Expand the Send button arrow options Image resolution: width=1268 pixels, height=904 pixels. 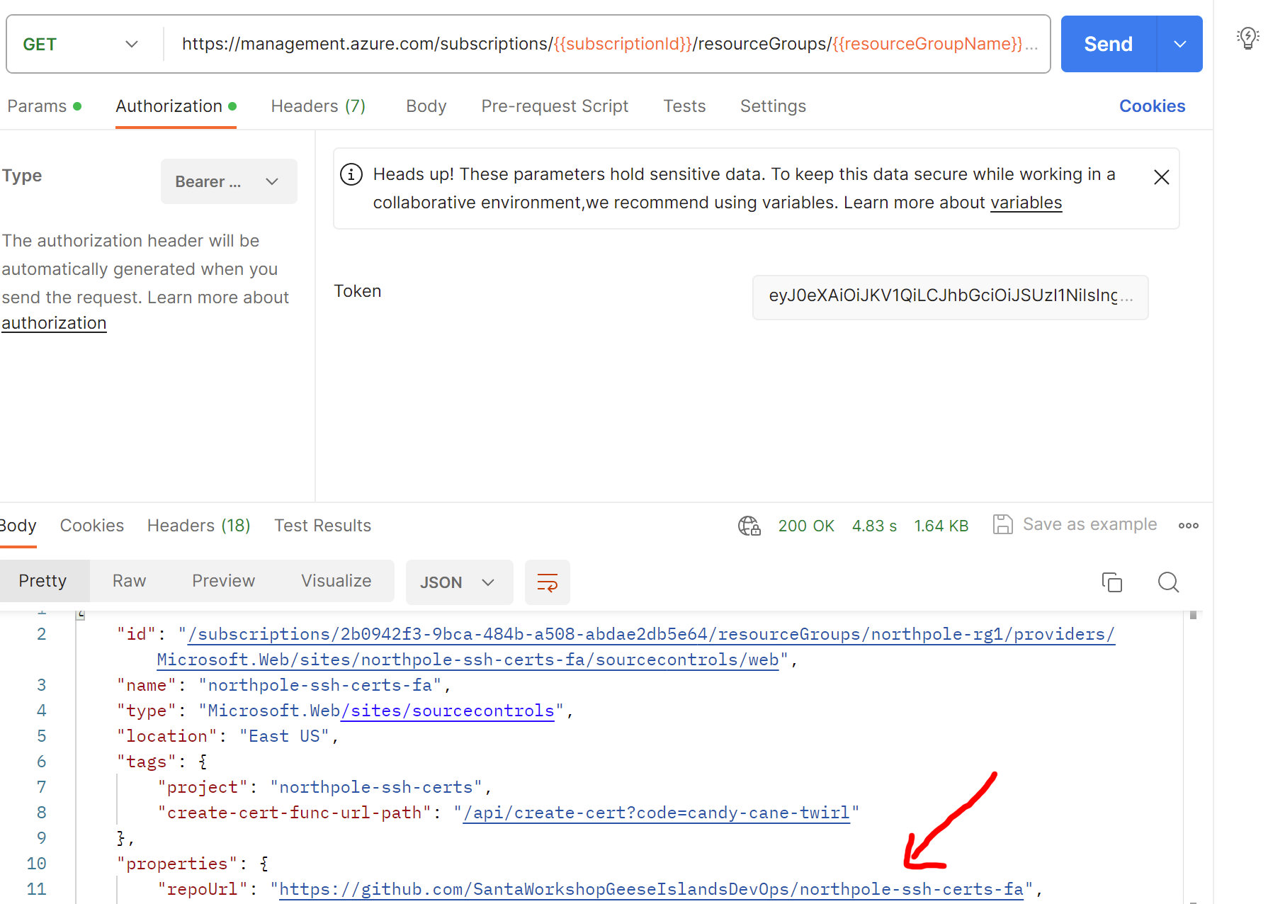1179,44
